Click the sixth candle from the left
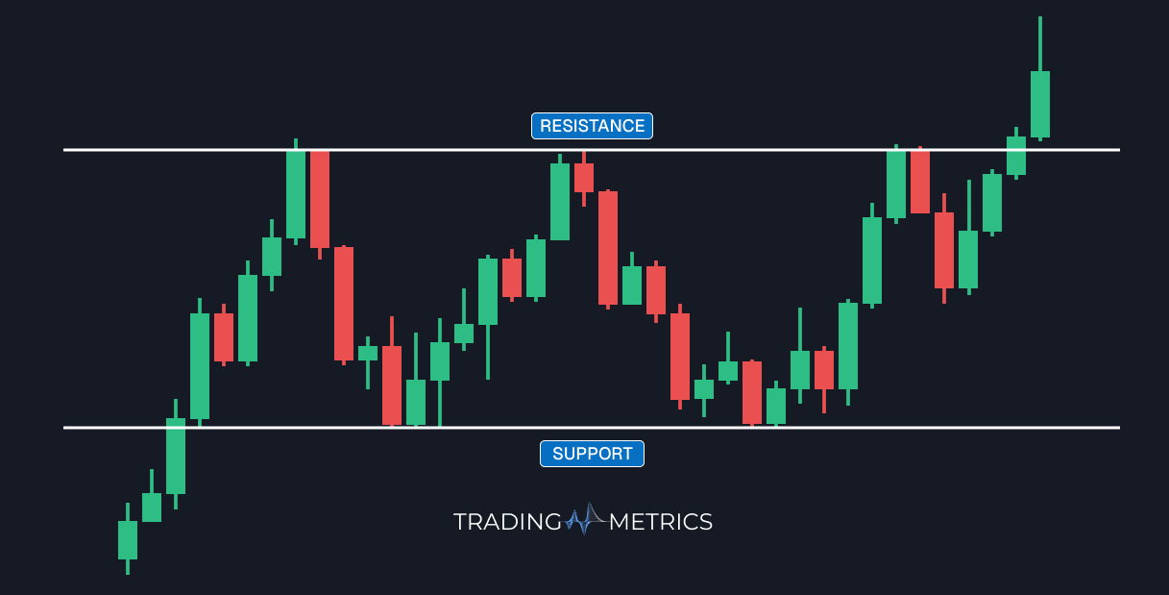Viewport: 1169px width, 595px height. 248,318
